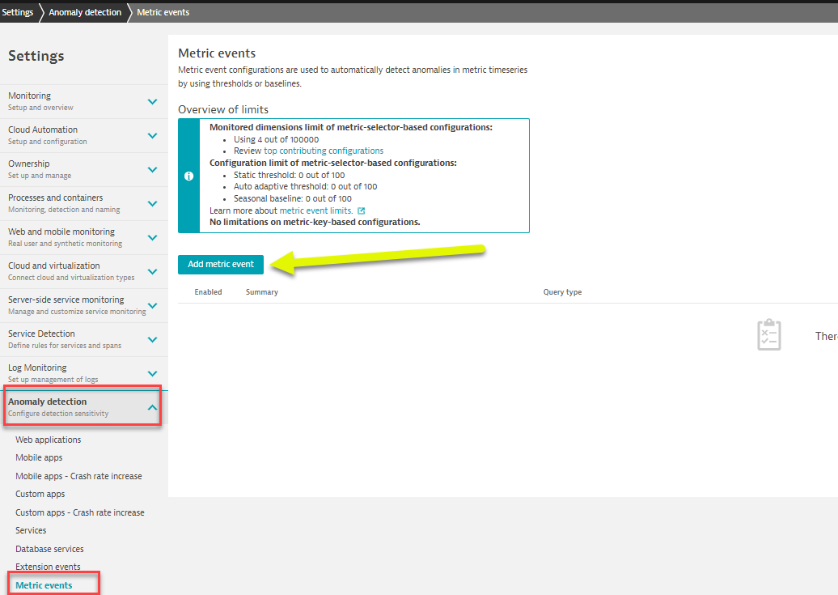Image resolution: width=838 pixels, height=595 pixels.
Task: Click external link icon beside metric event limits
Action: pyautogui.click(x=362, y=210)
